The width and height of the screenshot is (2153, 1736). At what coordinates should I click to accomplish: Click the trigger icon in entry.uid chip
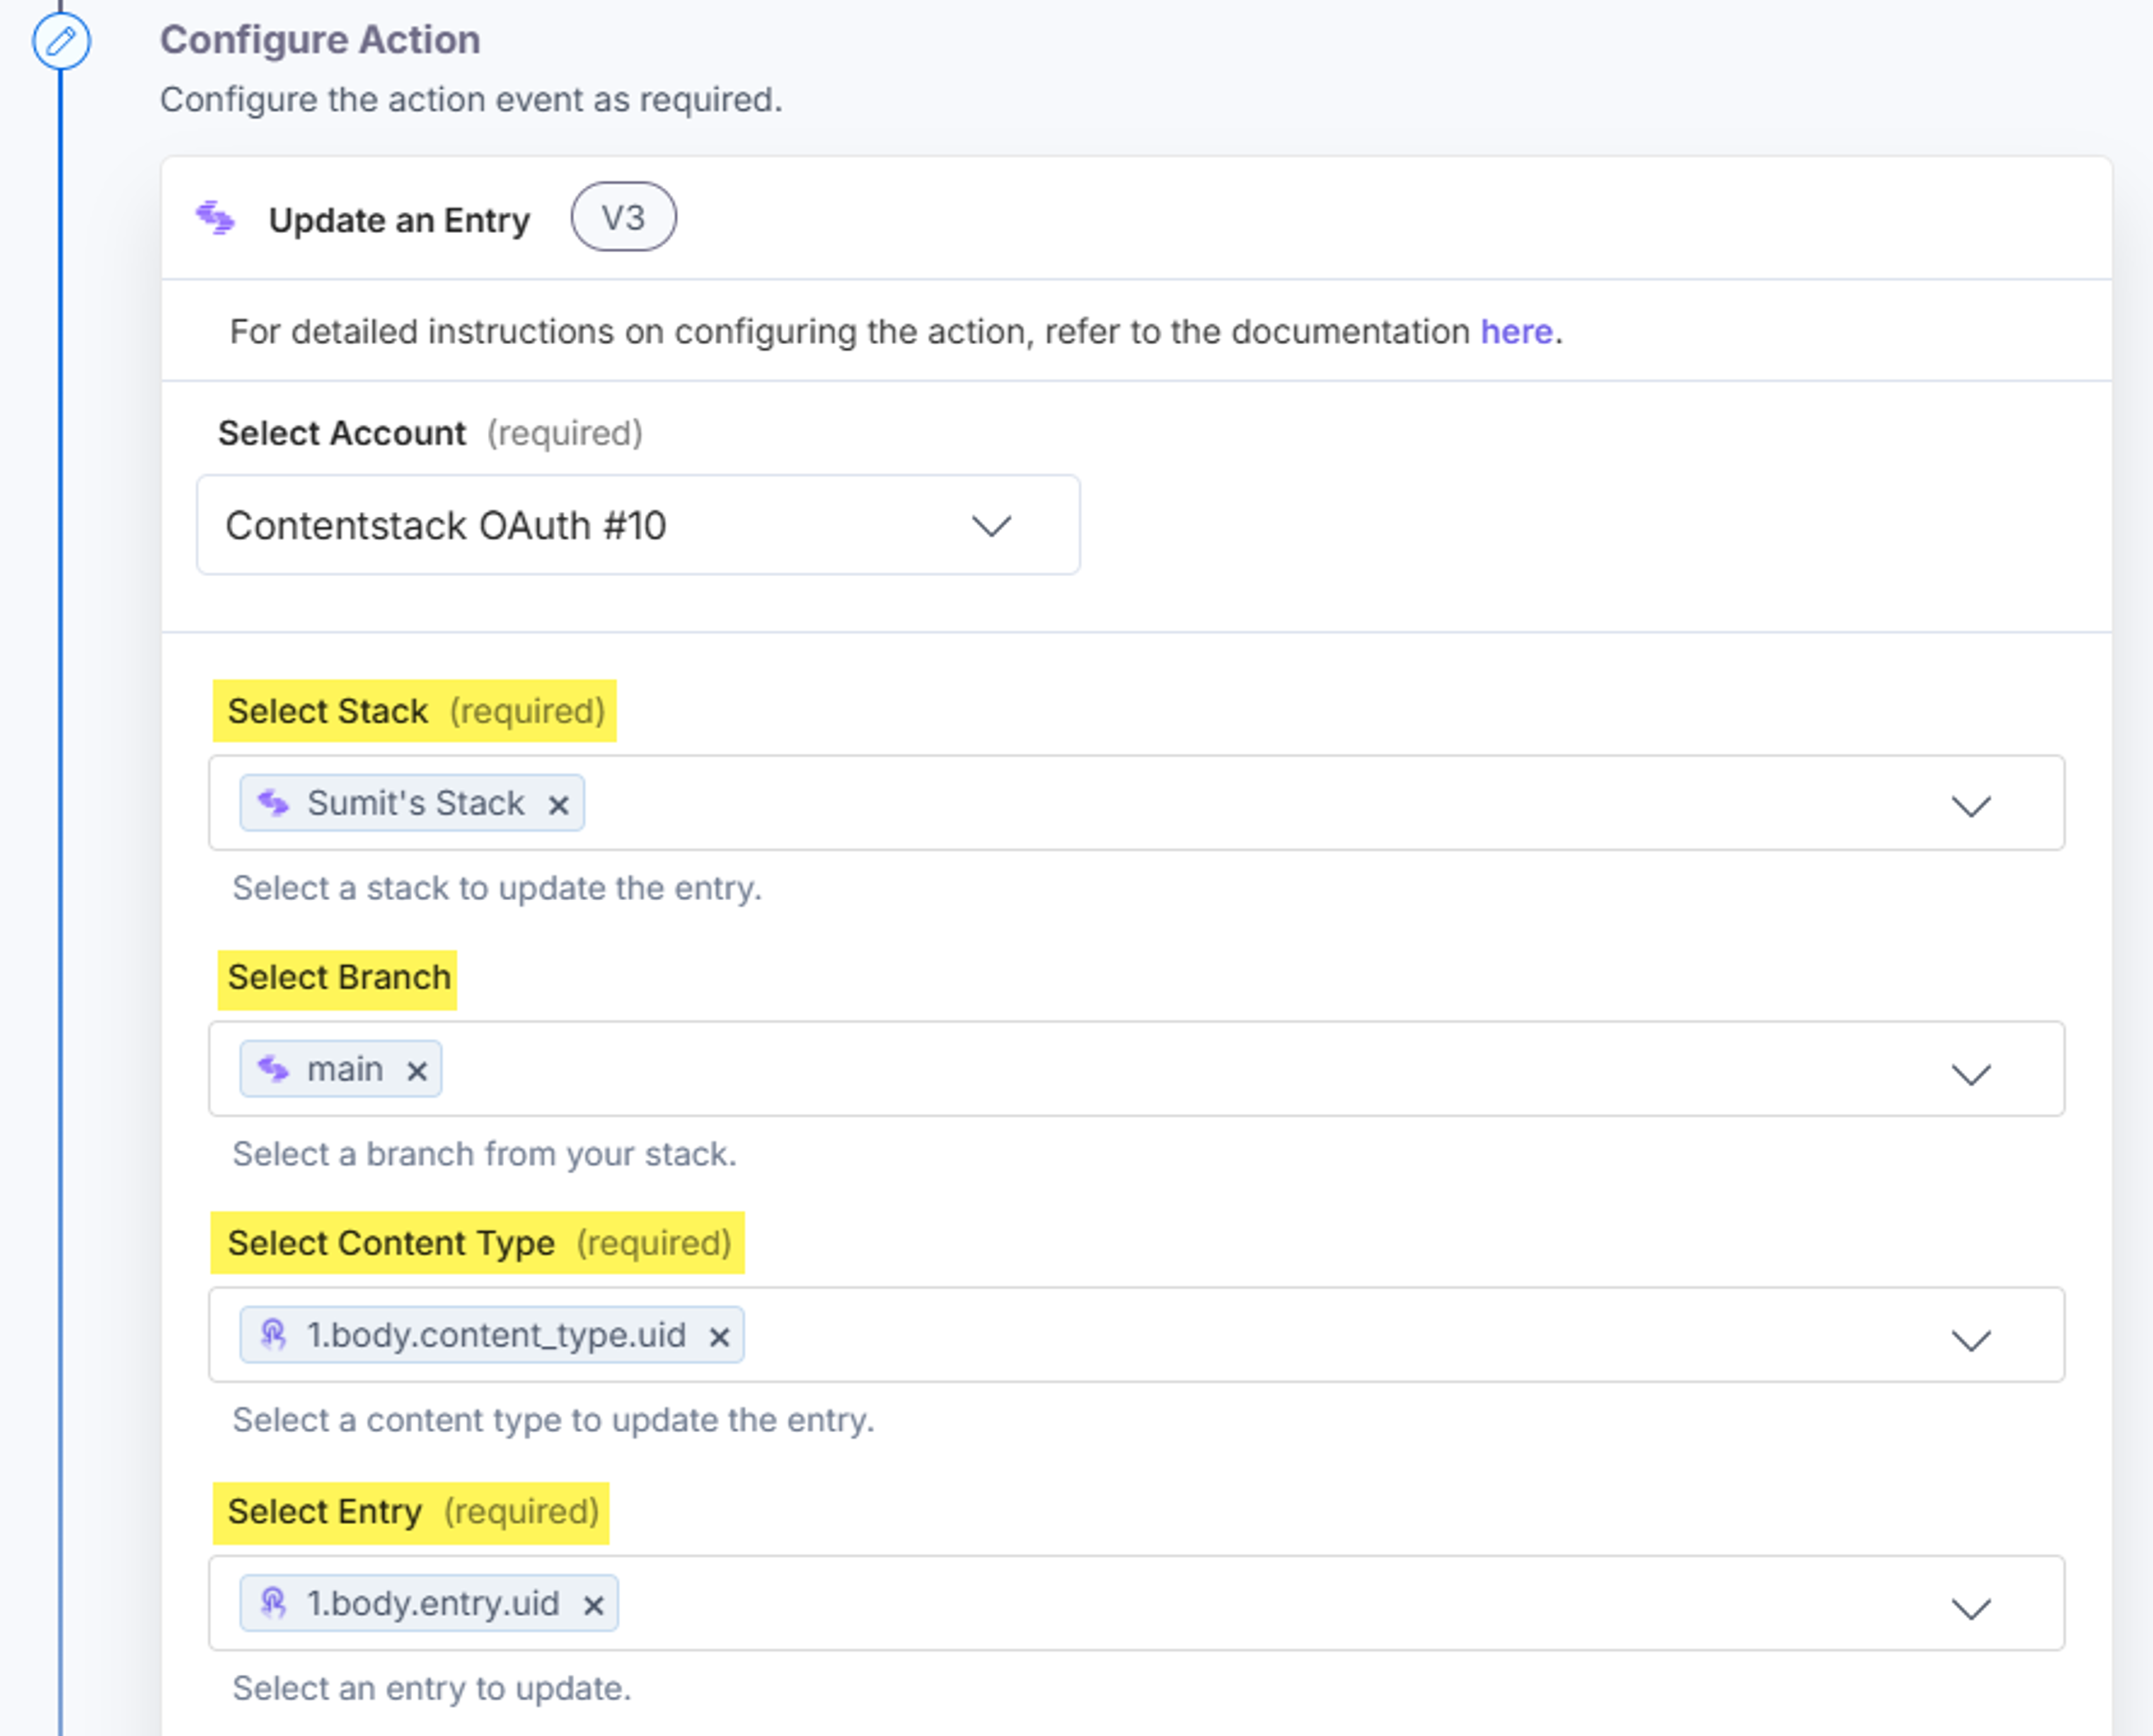tap(273, 1603)
